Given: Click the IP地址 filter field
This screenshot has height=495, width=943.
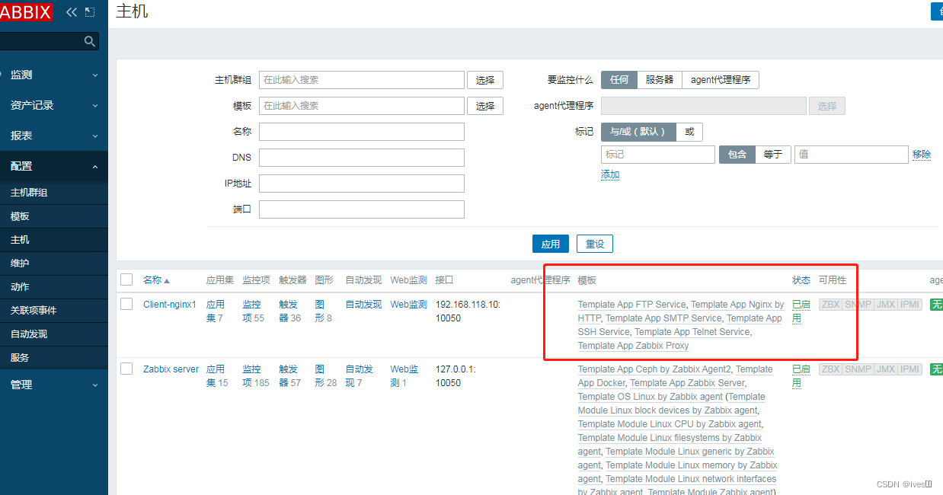Looking at the screenshot, I should pos(362,184).
